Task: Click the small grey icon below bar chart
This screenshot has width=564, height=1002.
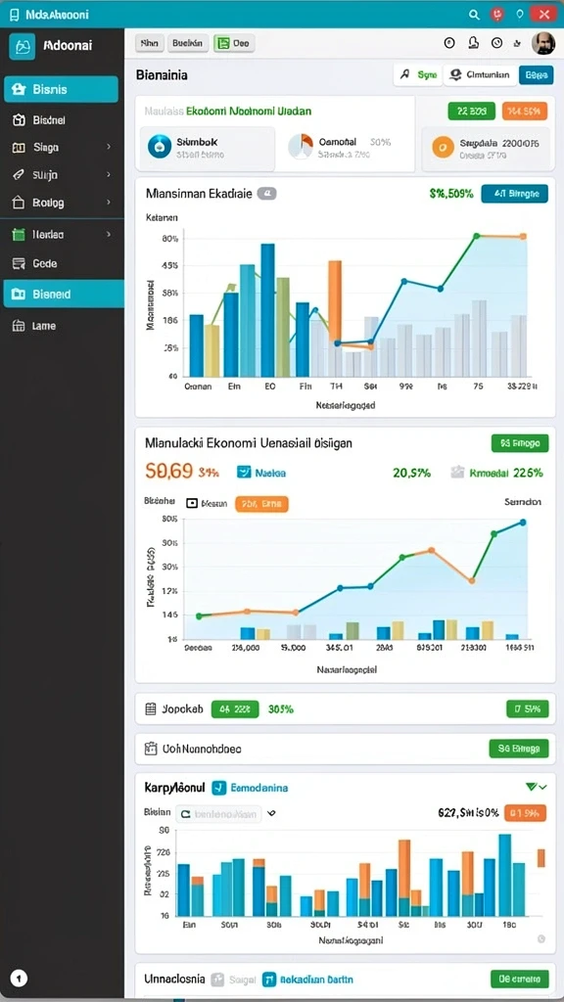Action: (541, 938)
